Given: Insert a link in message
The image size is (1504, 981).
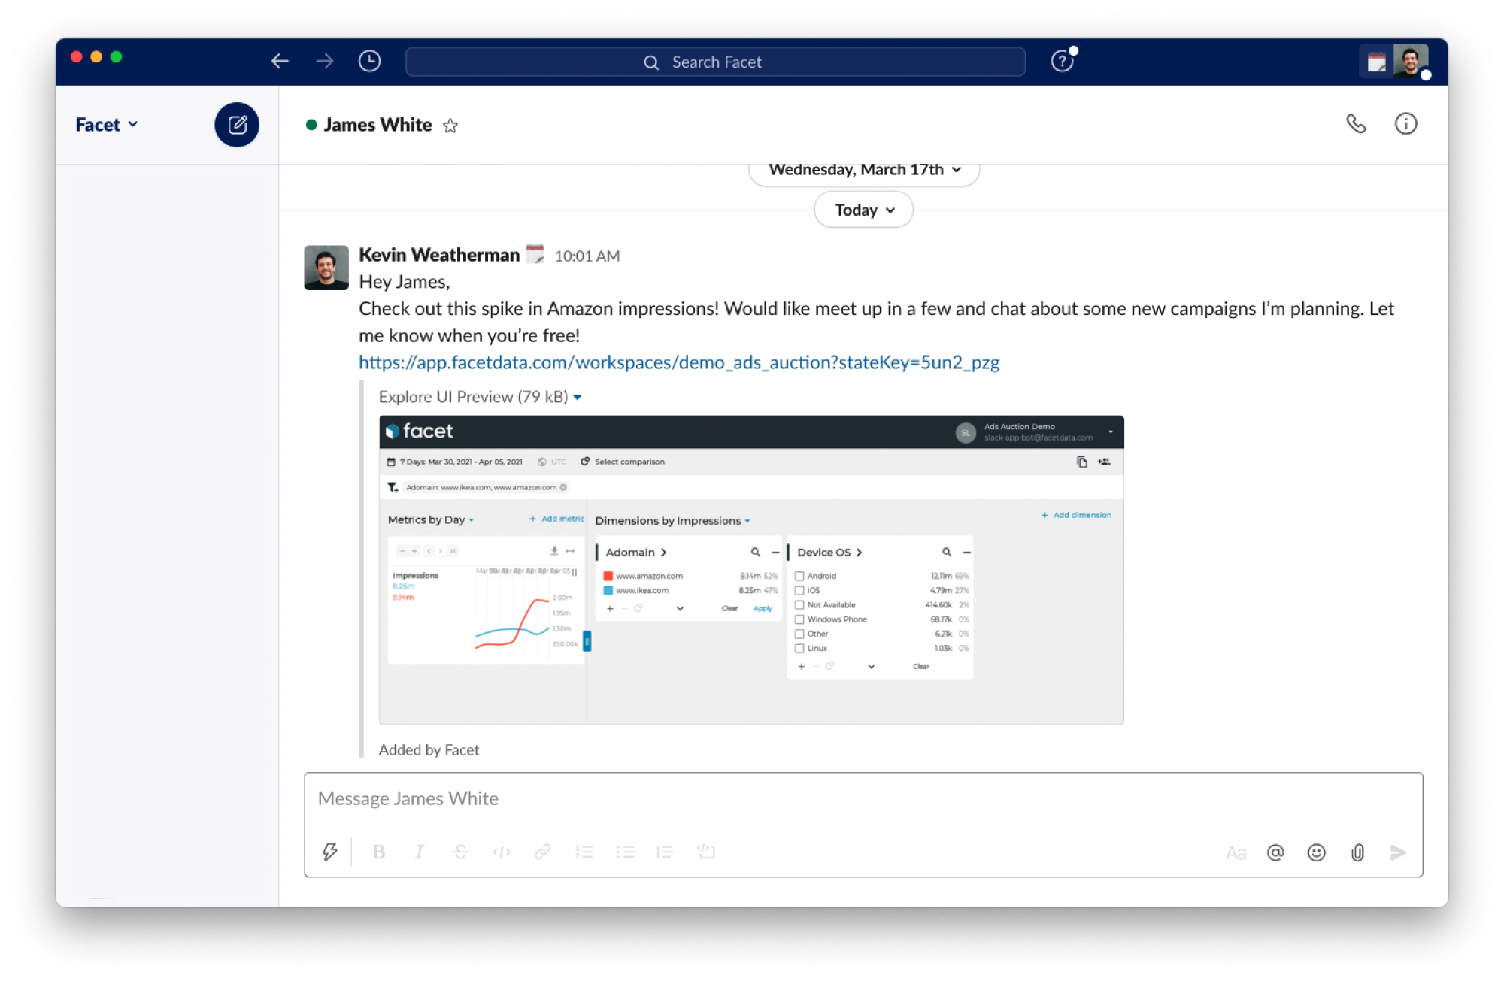Looking at the screenshot, I should (542, 852).
